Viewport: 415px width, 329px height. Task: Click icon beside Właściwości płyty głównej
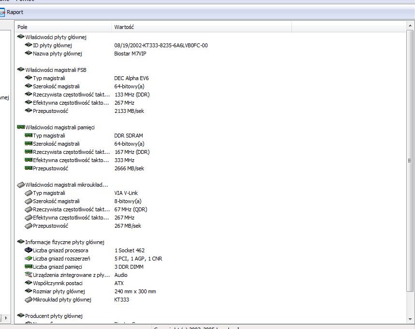pos(21,37)
